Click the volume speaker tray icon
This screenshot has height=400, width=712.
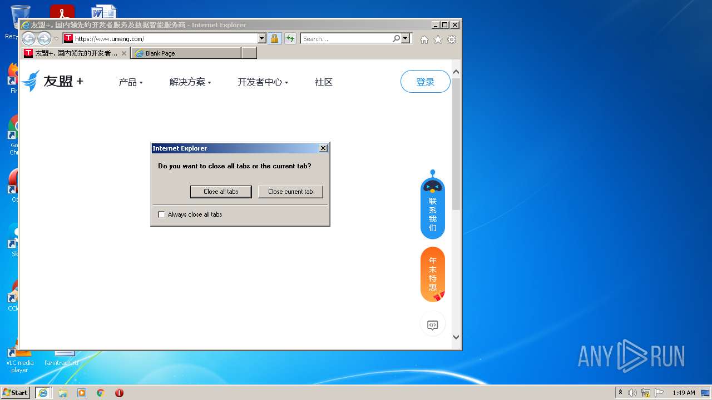click(x=632, y=393)
